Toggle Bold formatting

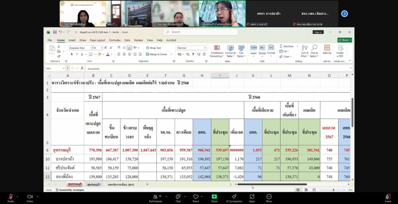coord(71,54)
